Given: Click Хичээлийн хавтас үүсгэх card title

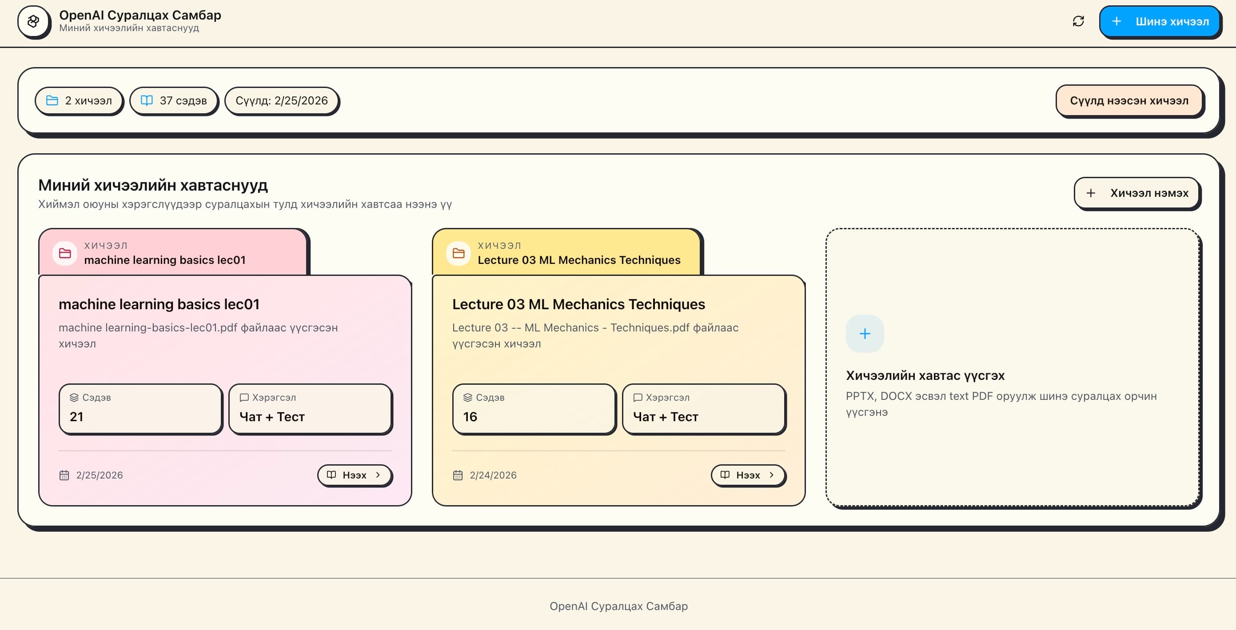Looking at the screenshot, I should point(925,376).
